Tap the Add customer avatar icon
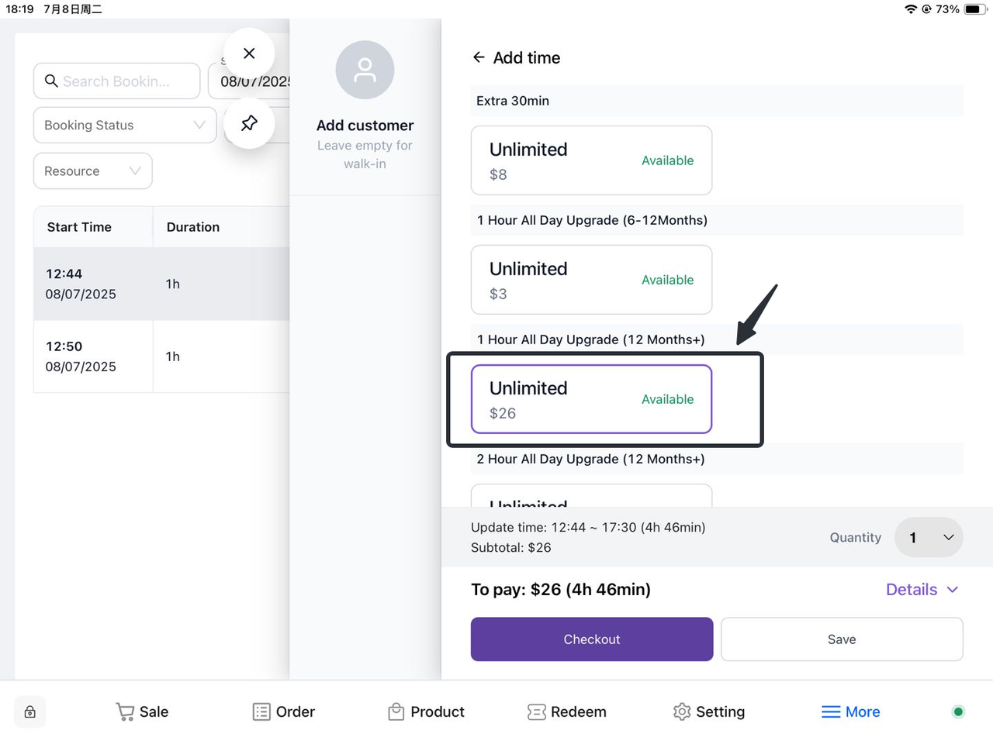Screen dimensions: 993x744 pyautogui.click(x=365, y=71)
